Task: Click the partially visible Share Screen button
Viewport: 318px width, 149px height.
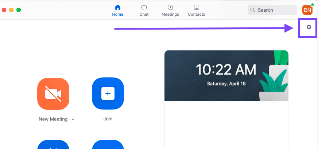Action: tap(108, 144)
